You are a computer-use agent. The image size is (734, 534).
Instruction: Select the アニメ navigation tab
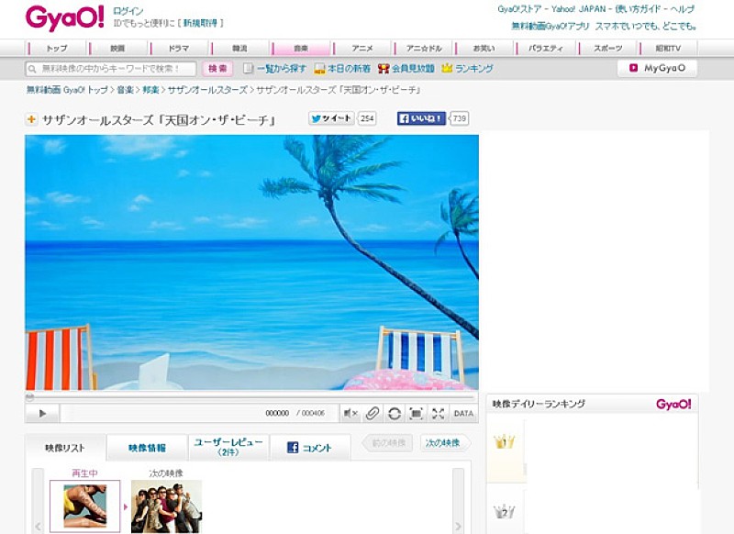tap(361, 48)
